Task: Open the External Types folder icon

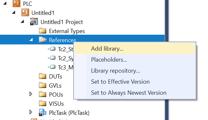Action: pos(42,31)
